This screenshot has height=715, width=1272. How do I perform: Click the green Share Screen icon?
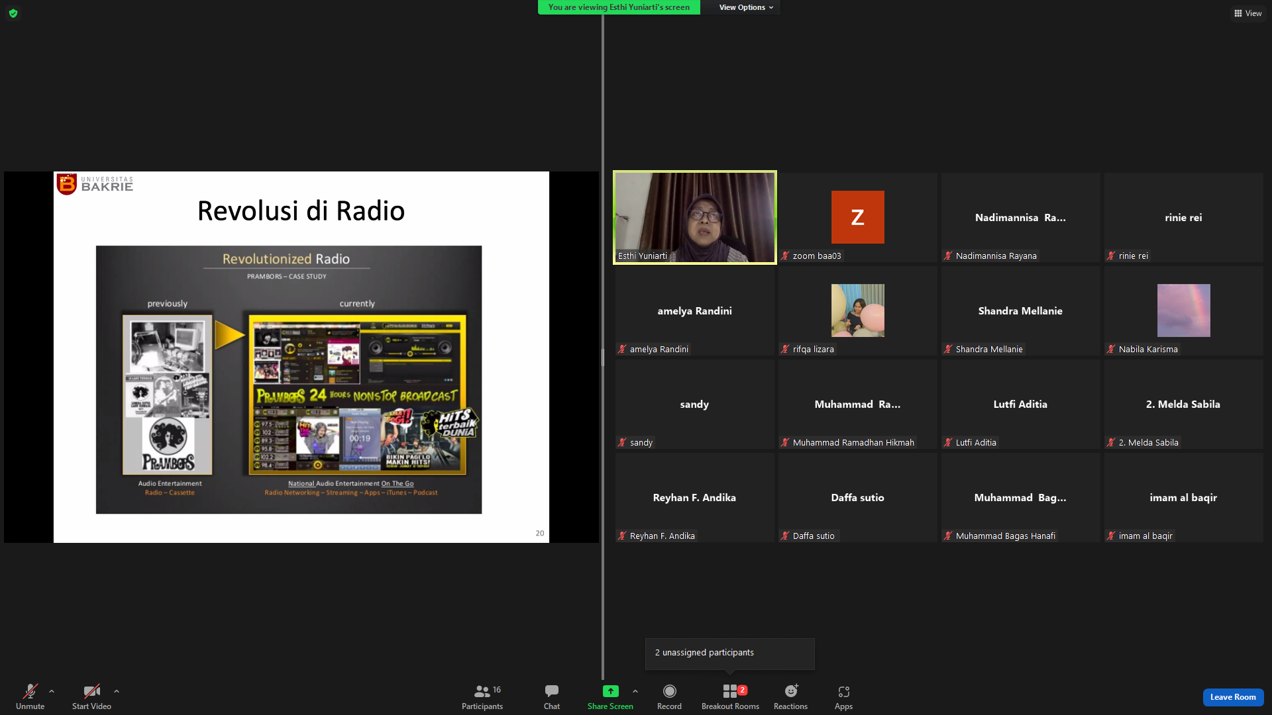(610, 691)
